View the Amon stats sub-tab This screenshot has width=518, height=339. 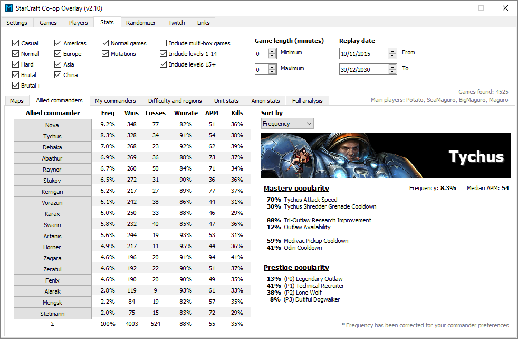tap(266, 101)
